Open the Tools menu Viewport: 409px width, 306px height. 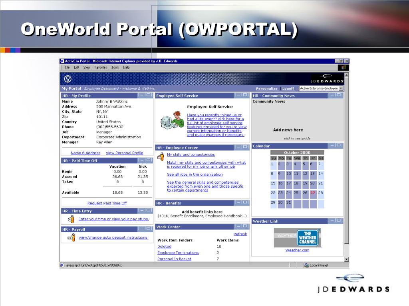[x=115, y=67]
